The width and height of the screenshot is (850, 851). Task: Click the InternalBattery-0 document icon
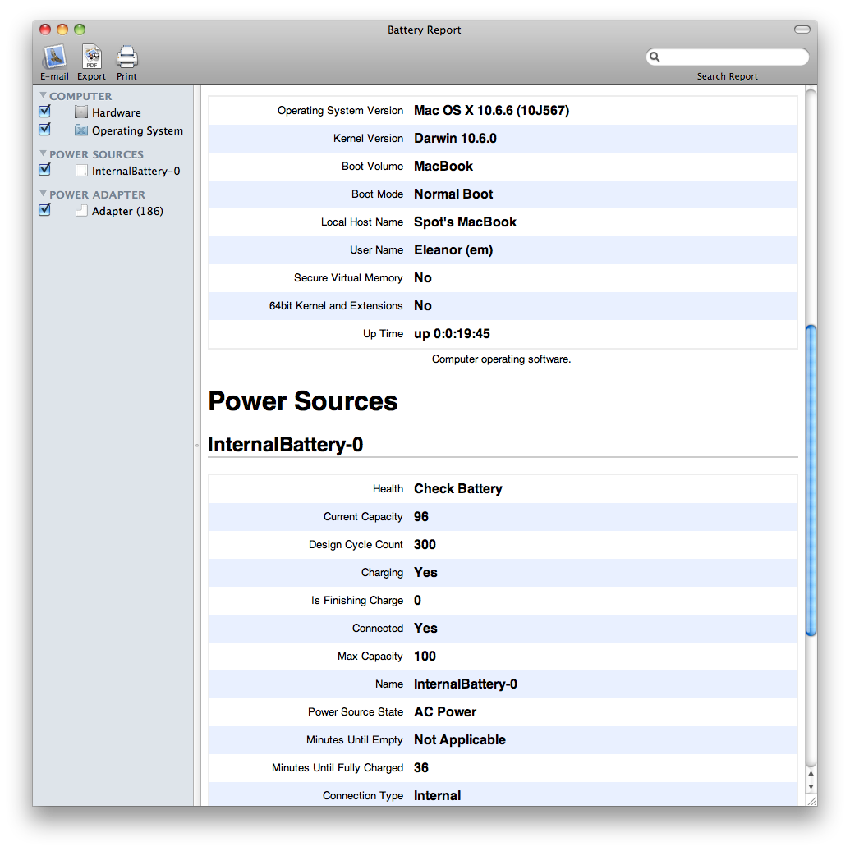click(x=81, y=171)
